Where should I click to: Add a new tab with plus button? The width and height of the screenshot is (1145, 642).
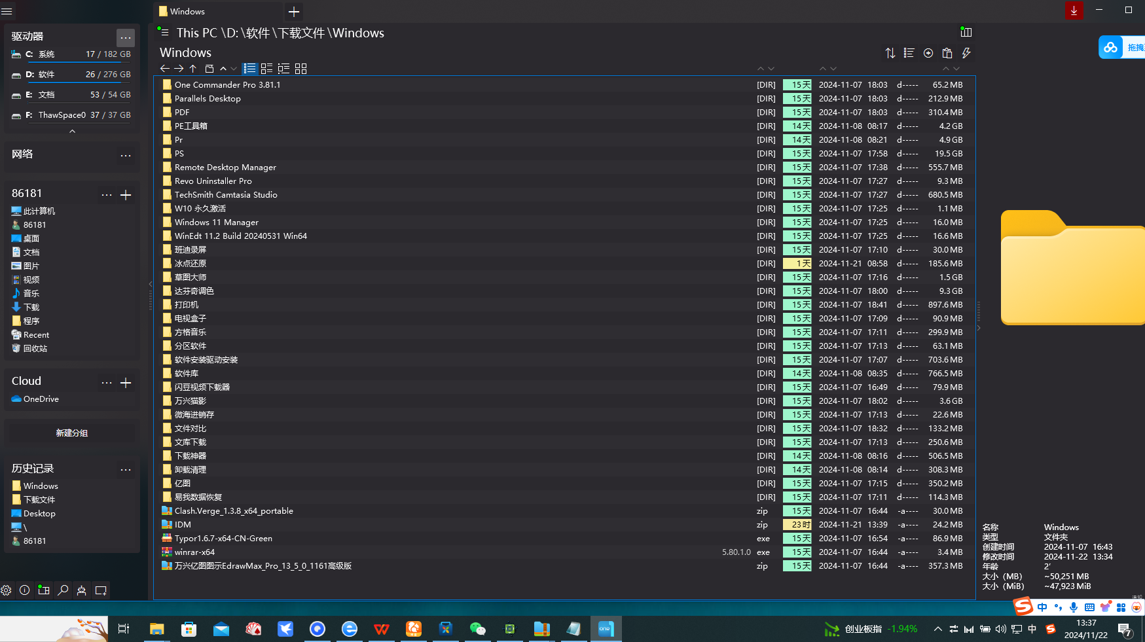tap(294, 11)
